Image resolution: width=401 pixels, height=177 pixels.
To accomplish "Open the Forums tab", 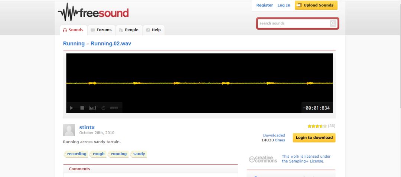I will (101, 30).
